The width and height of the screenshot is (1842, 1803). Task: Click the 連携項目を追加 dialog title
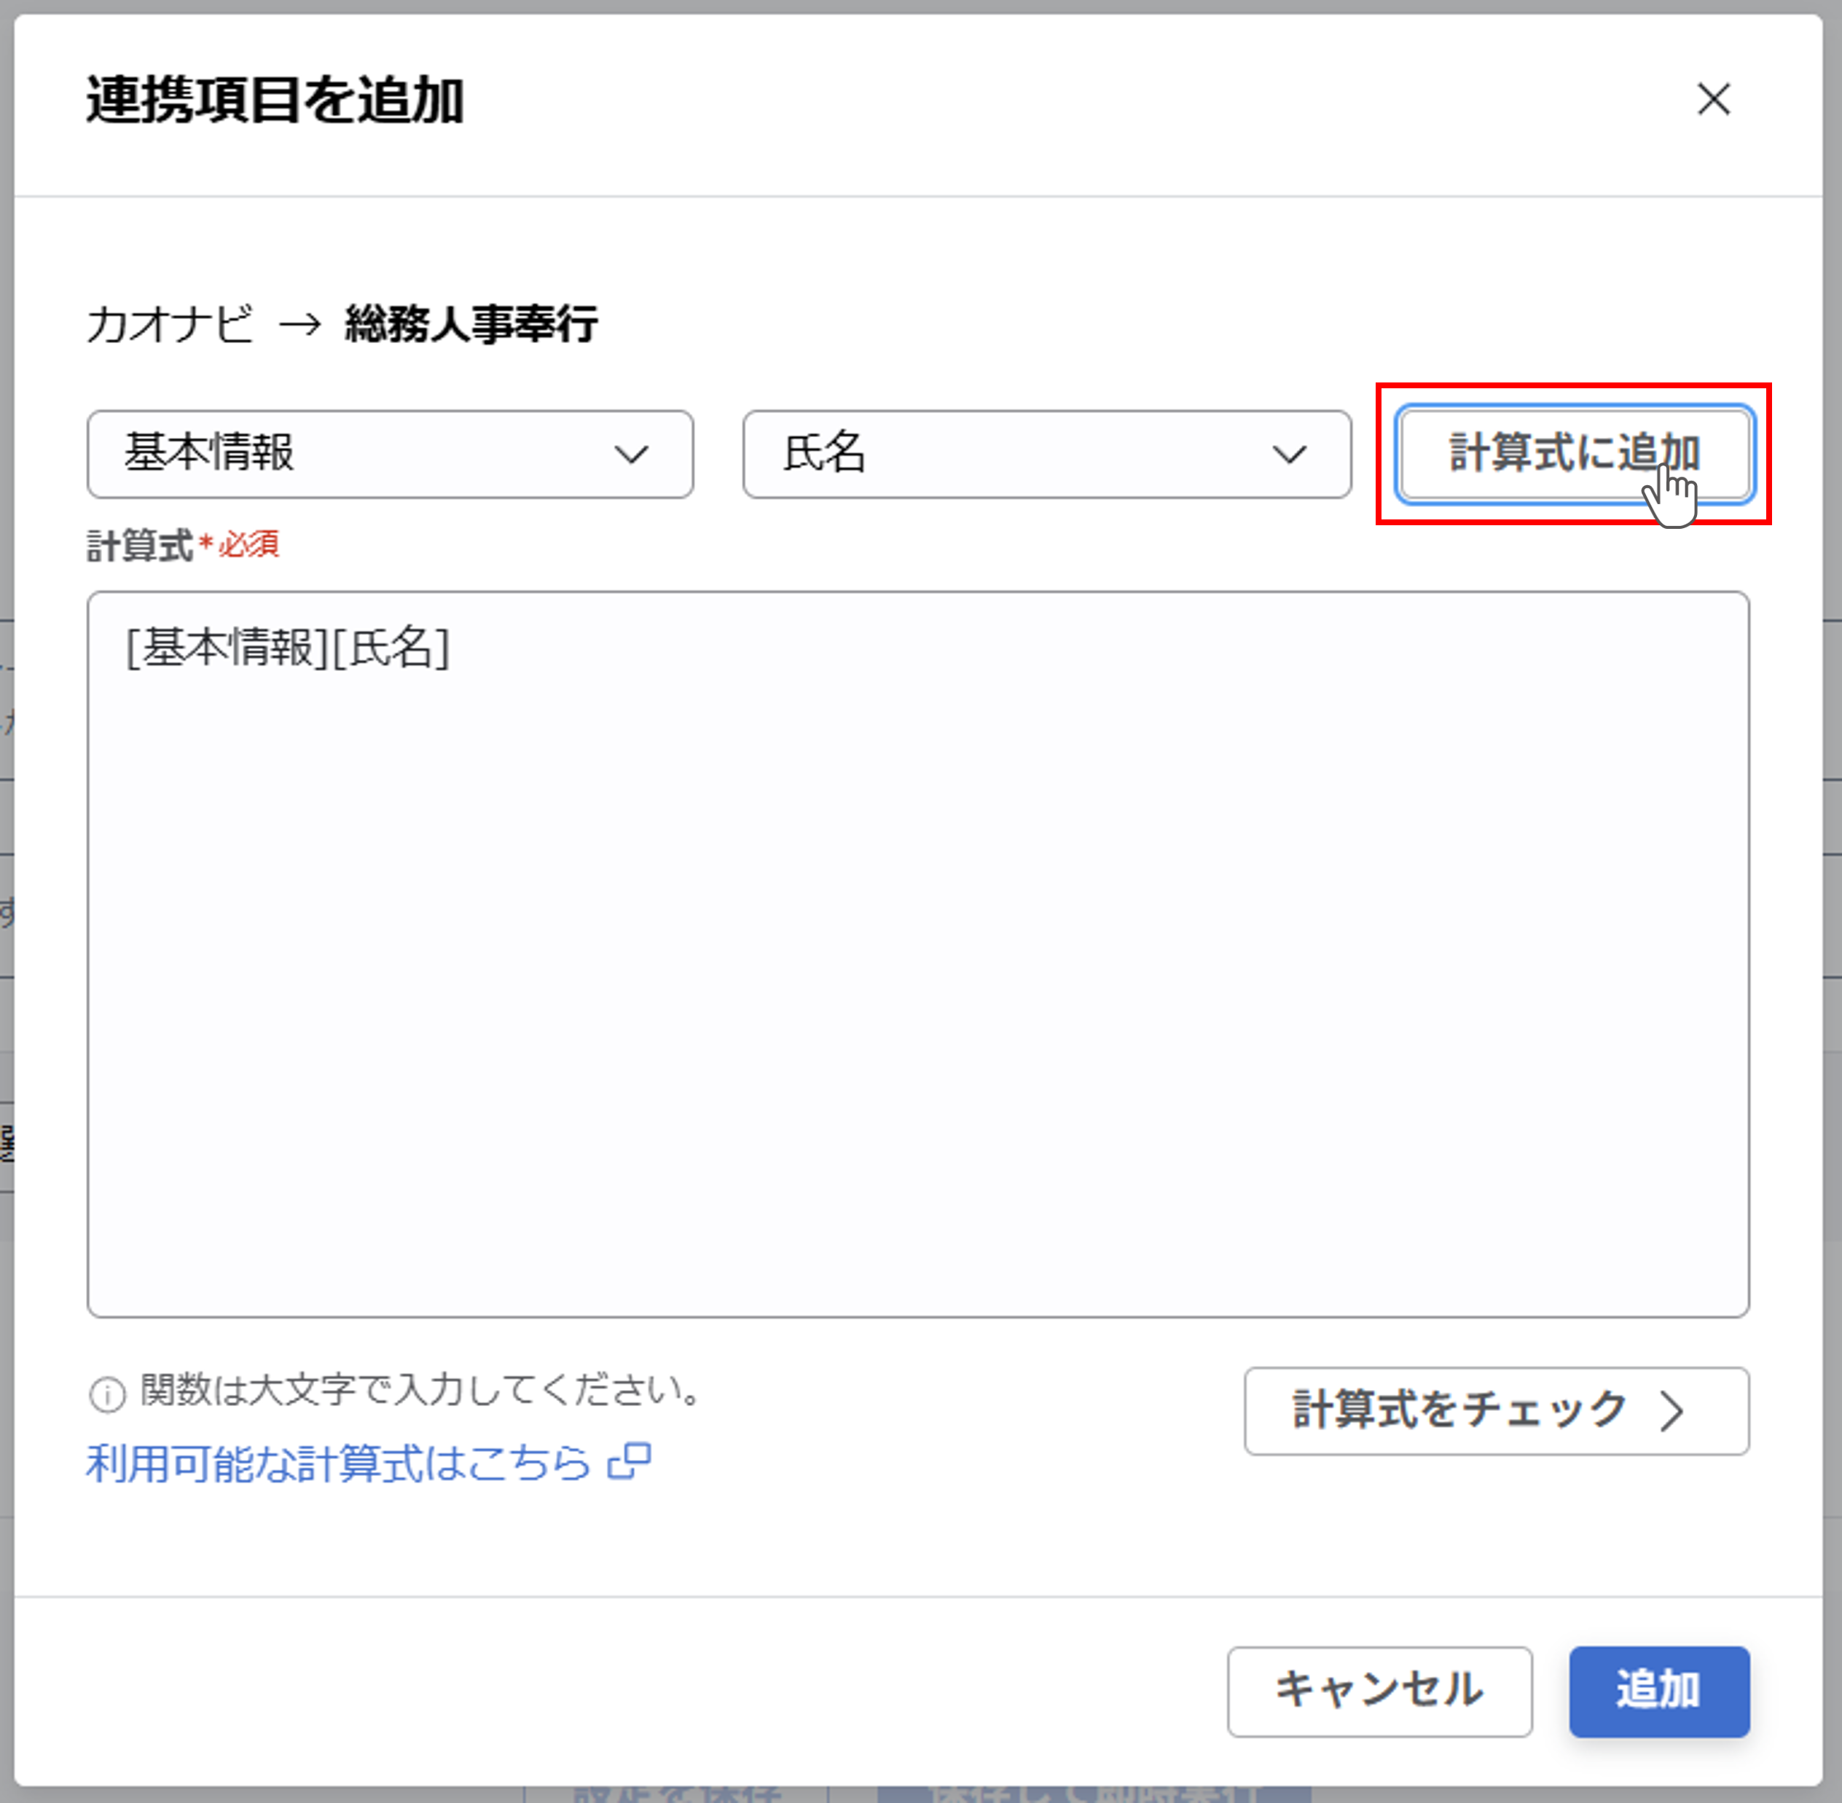pos(275,101)
